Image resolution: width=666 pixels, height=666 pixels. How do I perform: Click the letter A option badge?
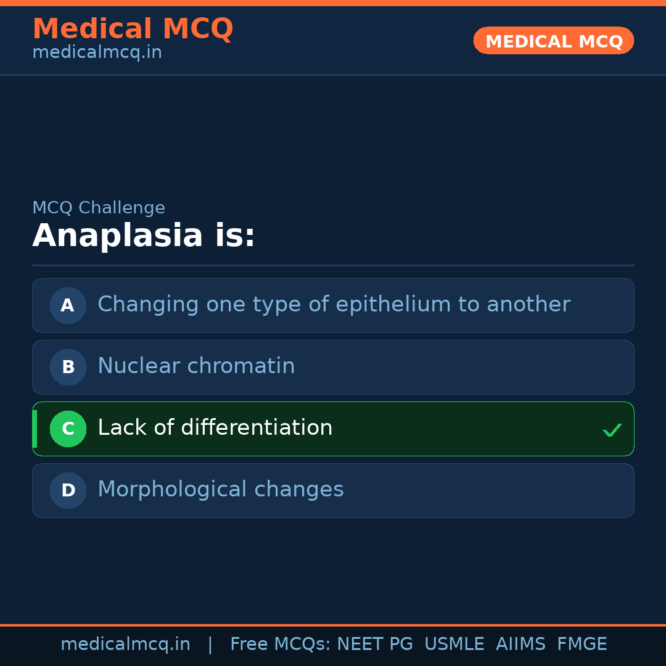pos(68,305)
